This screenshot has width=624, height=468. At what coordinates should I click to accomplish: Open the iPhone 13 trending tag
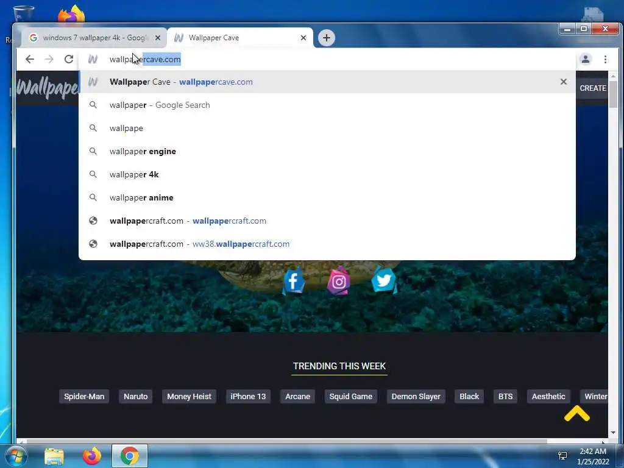point(248,396)
